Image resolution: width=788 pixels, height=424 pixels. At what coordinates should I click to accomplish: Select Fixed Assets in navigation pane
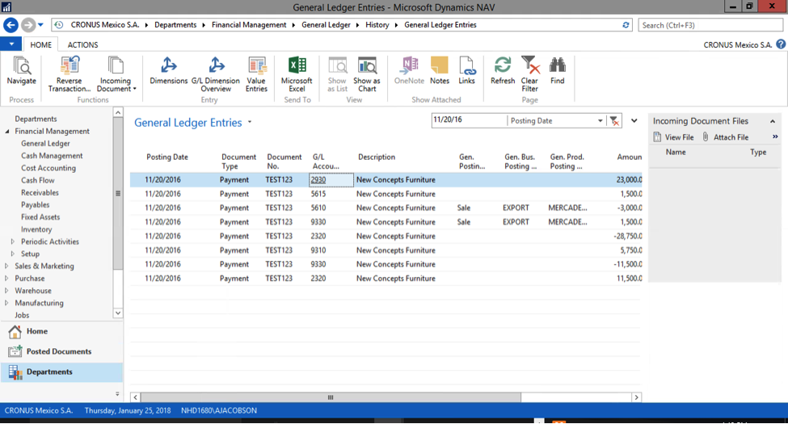click(40, 217)
